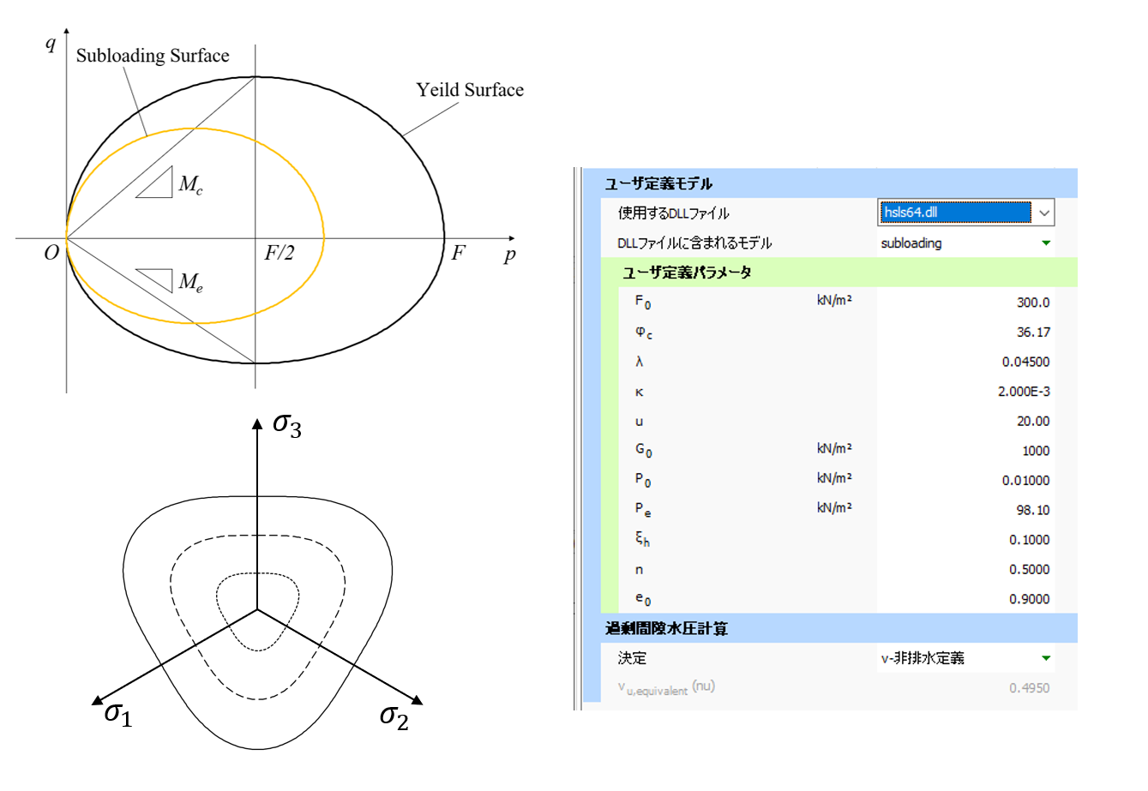Select the G₀ value 1000
Image resolution: width=1148 pixels, height=791 pixels.
click(1035, 451)
